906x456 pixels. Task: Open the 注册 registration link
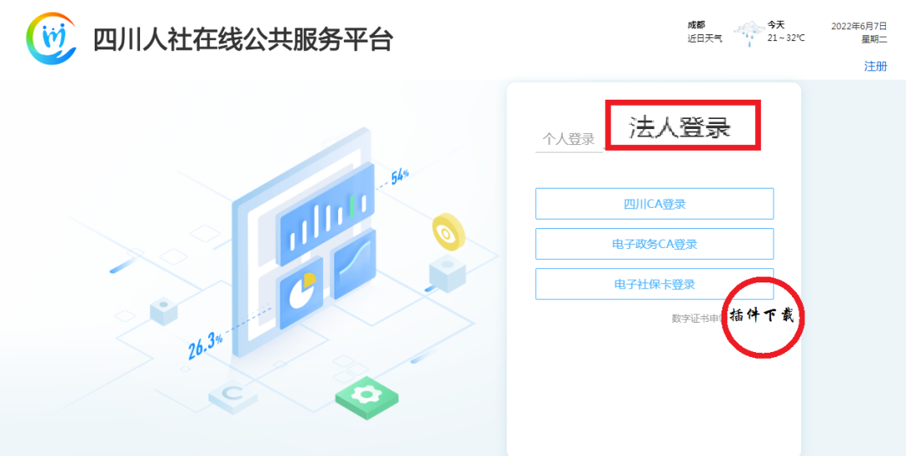click(x=875, y=66)
